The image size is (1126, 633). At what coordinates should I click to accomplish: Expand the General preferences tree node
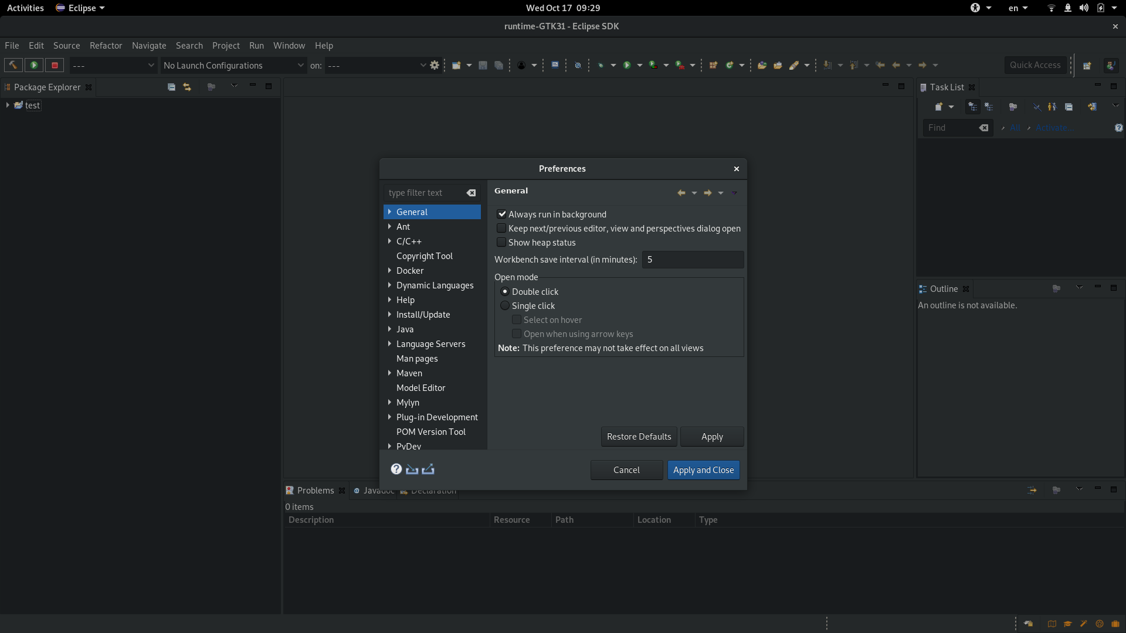coord(389,212)
